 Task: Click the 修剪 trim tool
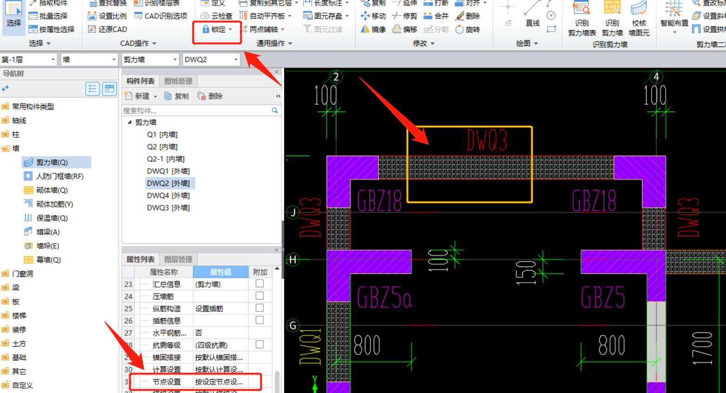(x=405, y=16)
